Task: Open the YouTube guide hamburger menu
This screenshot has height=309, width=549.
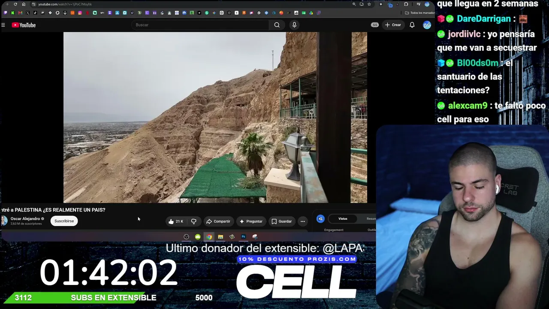Action: coord(3,25)
